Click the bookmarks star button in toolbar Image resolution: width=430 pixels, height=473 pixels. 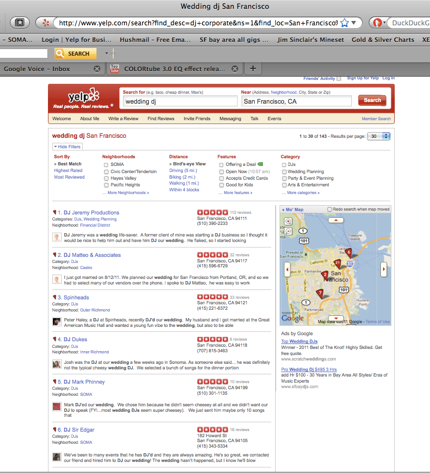click(x=20, y=23)
